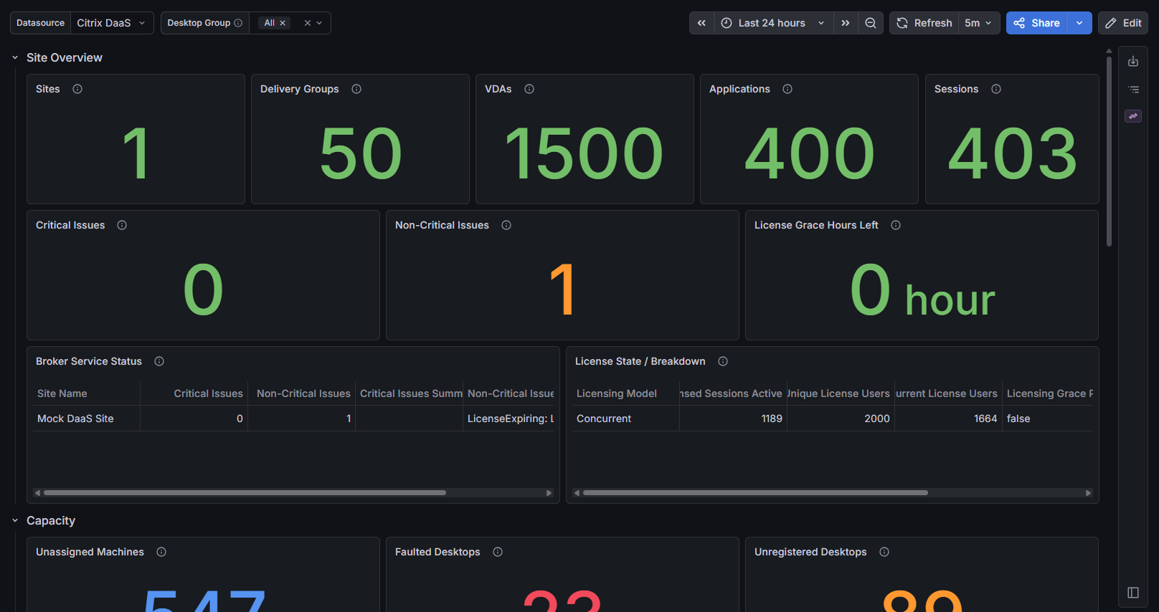Click the Edit dashboard button
This screenshot has height=612, width=1159.
[x=1123, y=23]
